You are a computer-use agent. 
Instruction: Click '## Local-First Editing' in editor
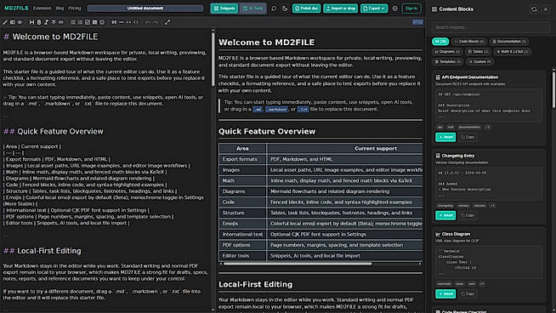tap(43, 251)
